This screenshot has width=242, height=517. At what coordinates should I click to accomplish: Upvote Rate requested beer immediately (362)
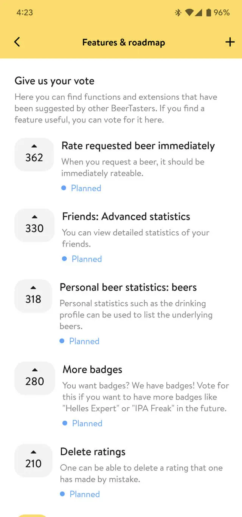pos(34,154)
